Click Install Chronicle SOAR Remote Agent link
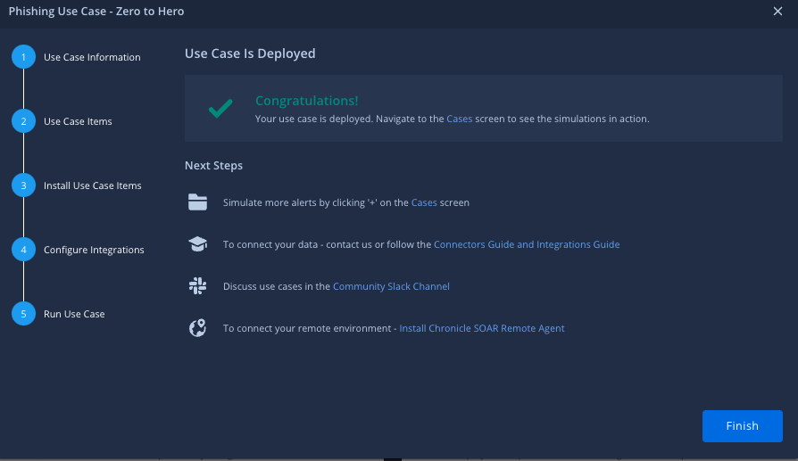 click(481, 328)
